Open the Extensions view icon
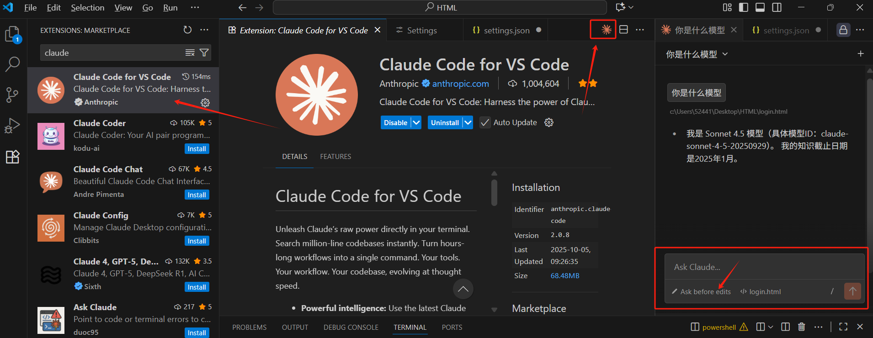The width and height of the screenshot is (873, 338). pos(13,157)
